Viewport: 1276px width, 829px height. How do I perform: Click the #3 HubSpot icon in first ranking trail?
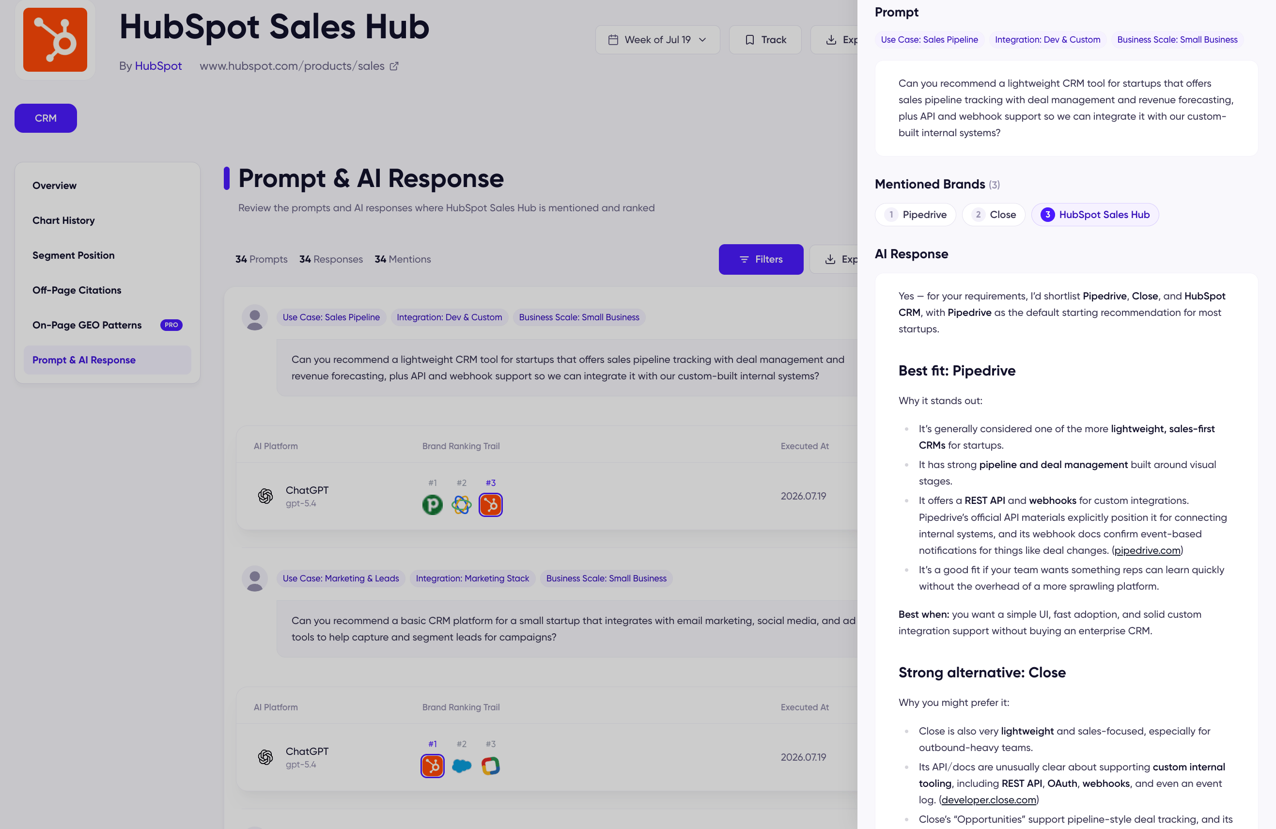click(x=491, y=504)
